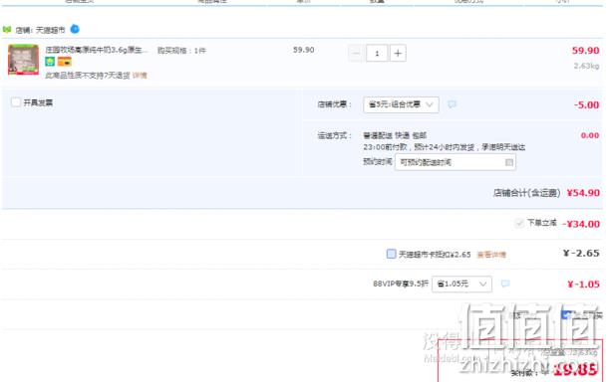The image size is (608, 382).
Task: Click the 购买规格 1件 specification text
Action: coord(181,51)
